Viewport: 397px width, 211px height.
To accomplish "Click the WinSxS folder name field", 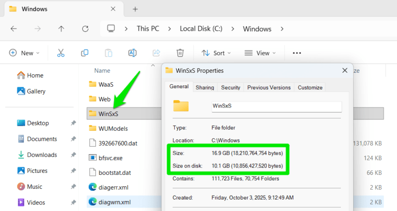I will (277, 106).
